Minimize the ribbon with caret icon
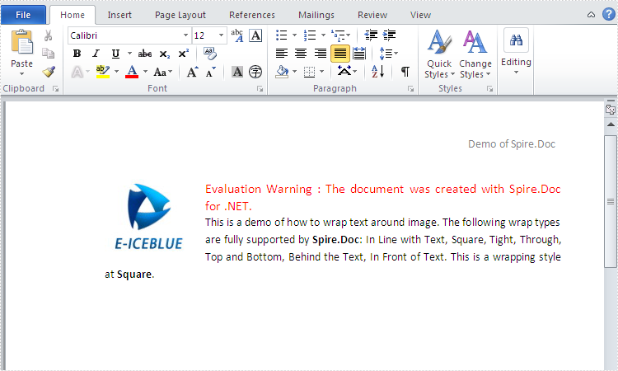The image size is (618, 371). pos(591,15)
